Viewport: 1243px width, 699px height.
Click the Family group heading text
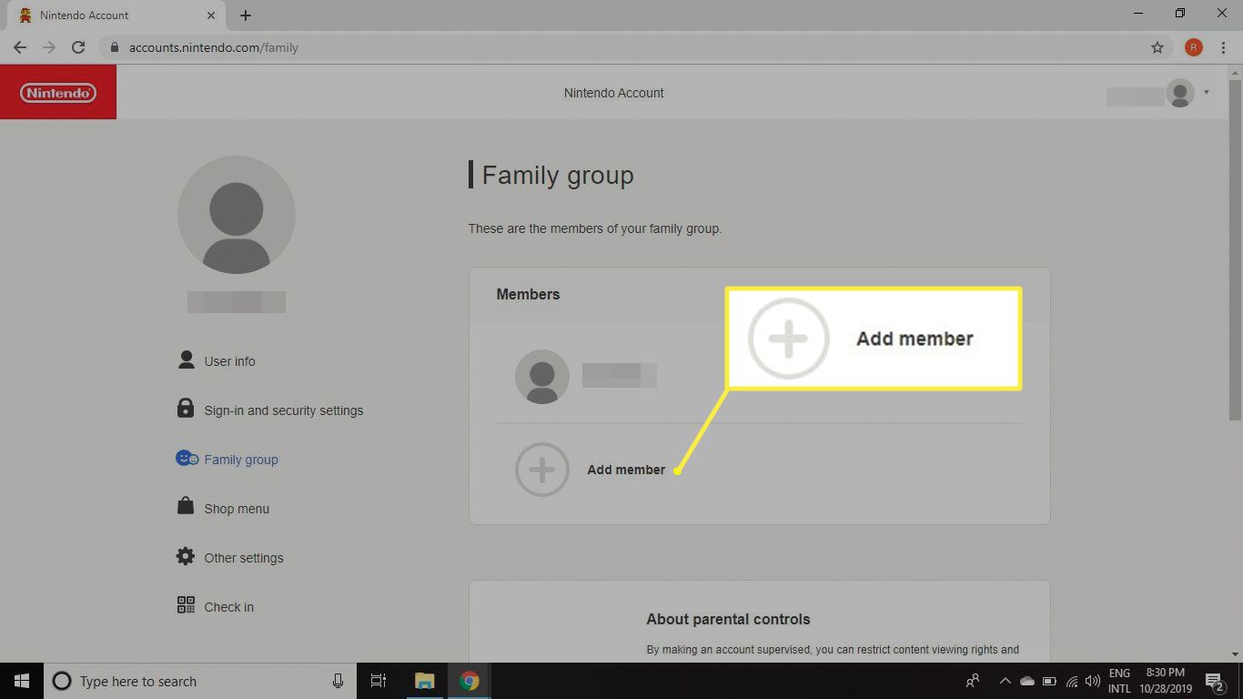558,175
